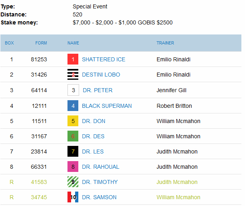This screenshot has height=206, width=245.
Task: Click the NAME column header
Action: (x=73, y=43)
